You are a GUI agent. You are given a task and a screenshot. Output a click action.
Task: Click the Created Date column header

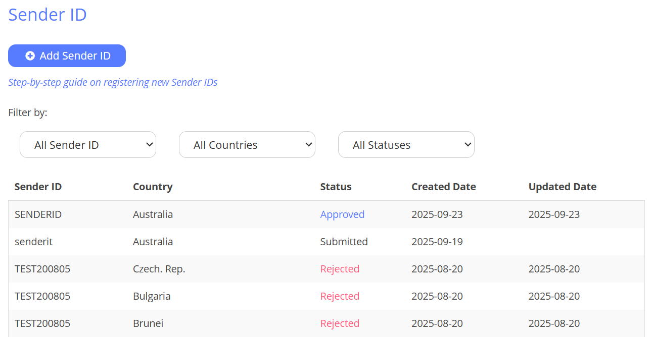pos(443,187)
